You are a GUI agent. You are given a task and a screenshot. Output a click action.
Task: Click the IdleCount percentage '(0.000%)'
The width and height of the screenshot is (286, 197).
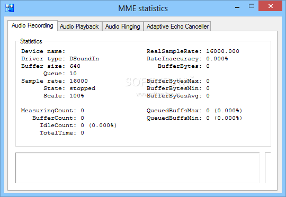point(103,126)
